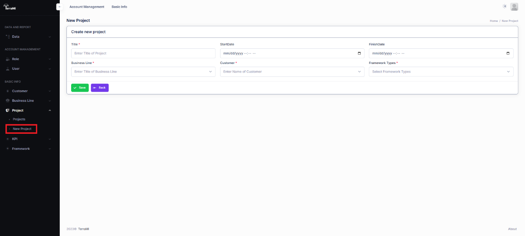Click the Business Line sidebar item
Image resolution: width=525 pixels, height=236 pixels.
click(x=23, y=101)
